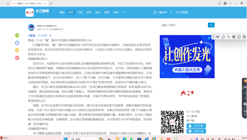Switch to the 热点 channel tab
247x140 pixels.
click(98, 13)
